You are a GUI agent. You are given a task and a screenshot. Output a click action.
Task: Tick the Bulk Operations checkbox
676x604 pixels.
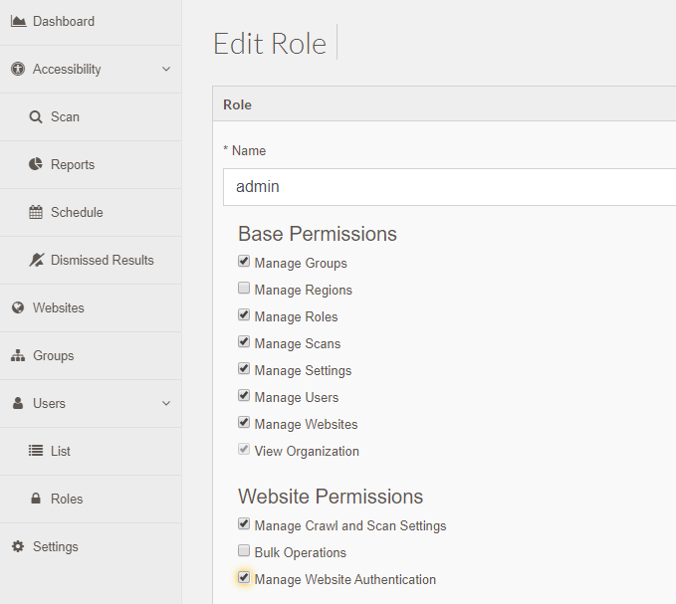coord(244,550)
